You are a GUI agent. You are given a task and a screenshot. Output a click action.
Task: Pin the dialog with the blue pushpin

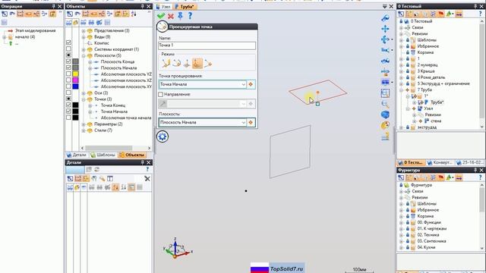coord(180,16)
